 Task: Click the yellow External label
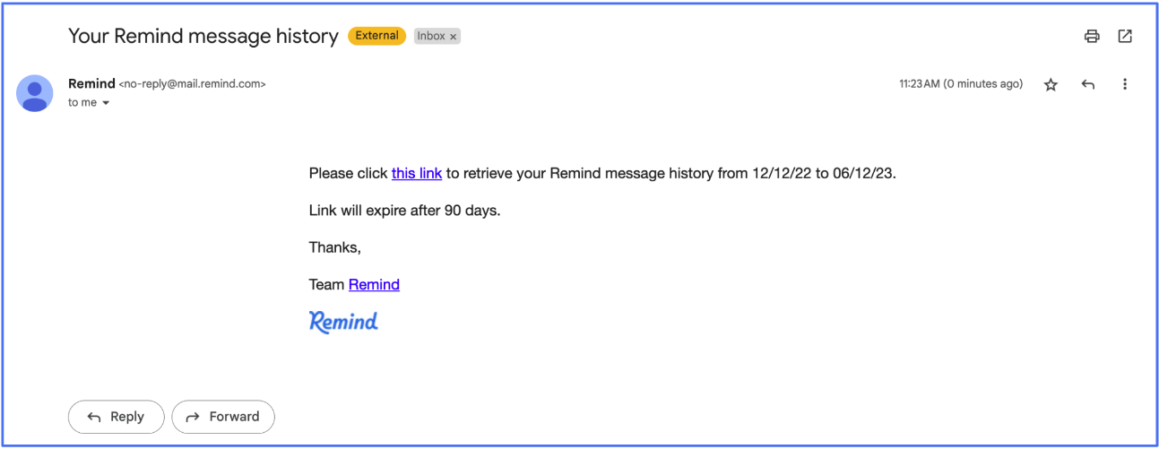(376, 36)
